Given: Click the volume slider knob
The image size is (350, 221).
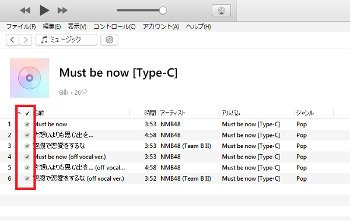Looking at the screenshot, I should [x=163, y=11].
